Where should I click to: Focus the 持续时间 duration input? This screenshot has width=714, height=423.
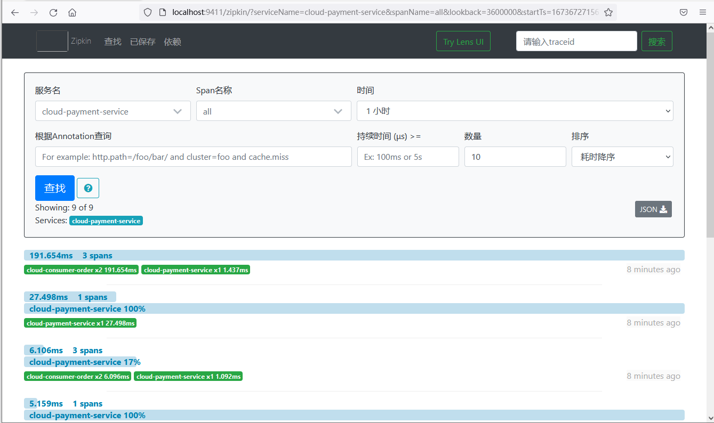(x=408, y=157)
